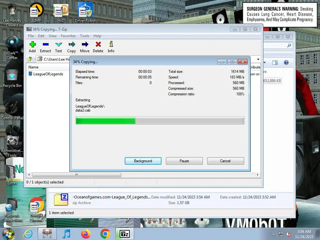Open the AIMP desktop shortcut
Image resolution: width=320 pixels, height=240 pixels.
click(x=36, y=12)
